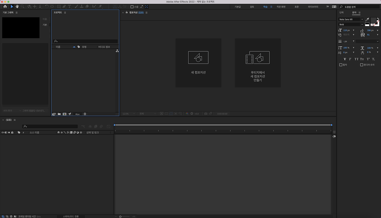Go to the Home screen icon
The image size is (381, 218).
[5, 7]
